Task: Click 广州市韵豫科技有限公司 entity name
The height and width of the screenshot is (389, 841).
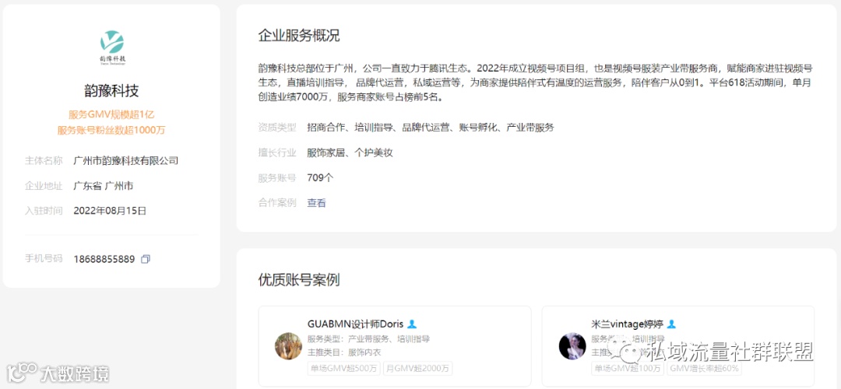Action: click(x=126, y=160)
